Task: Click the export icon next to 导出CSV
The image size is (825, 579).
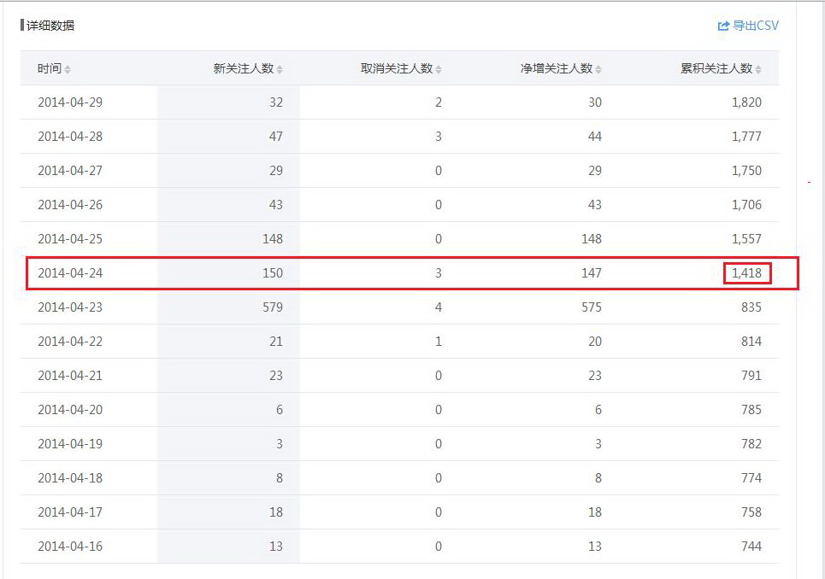Action: 723,26
